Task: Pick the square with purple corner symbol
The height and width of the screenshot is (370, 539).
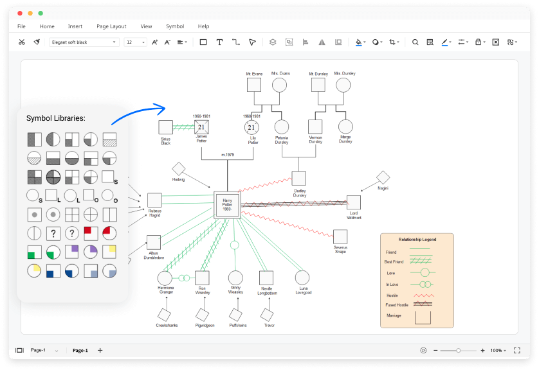Action: 72,252
